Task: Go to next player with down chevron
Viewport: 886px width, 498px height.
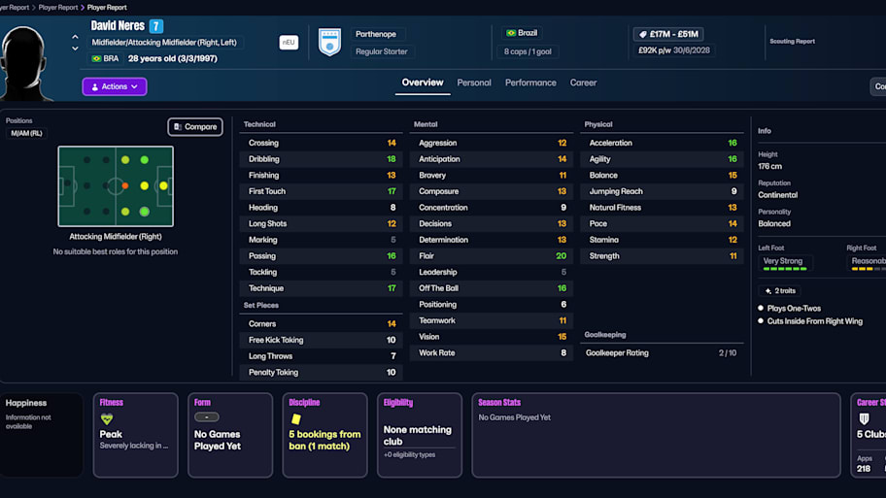Action: coord(75,49)
